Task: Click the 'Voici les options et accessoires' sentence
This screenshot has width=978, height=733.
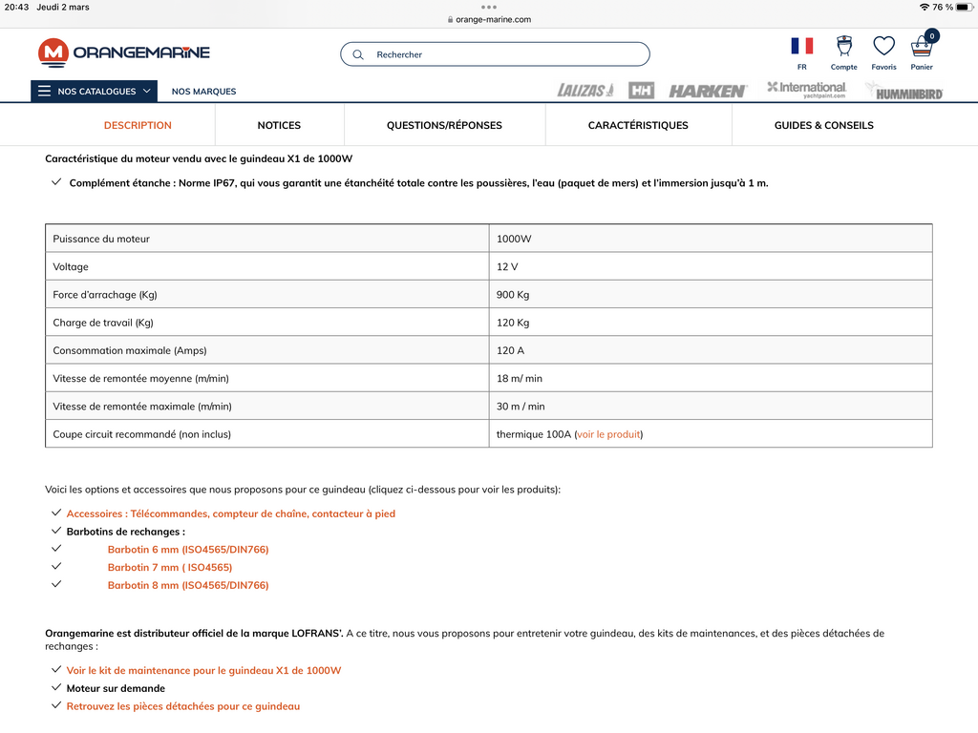Action: 303,490
